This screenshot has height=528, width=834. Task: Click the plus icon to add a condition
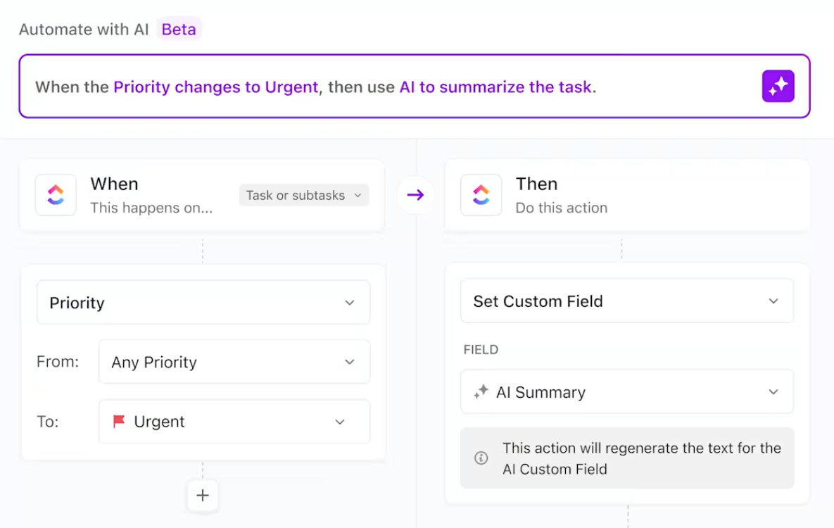click(203, 495)
